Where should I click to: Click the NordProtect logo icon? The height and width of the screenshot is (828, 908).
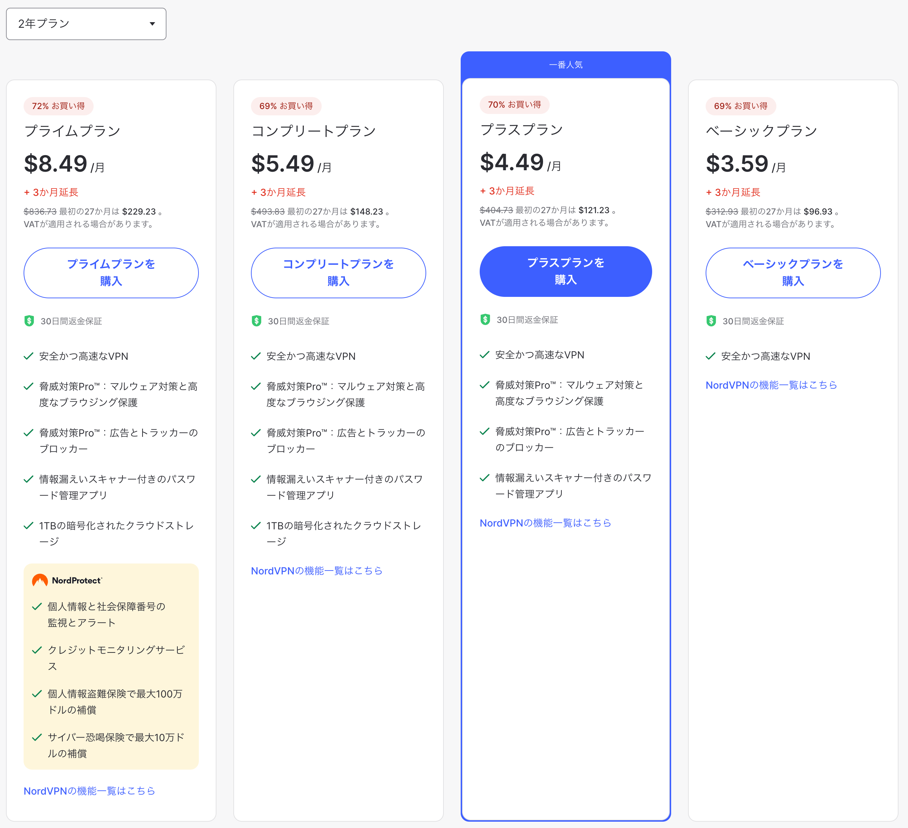[x=40, y=580]
